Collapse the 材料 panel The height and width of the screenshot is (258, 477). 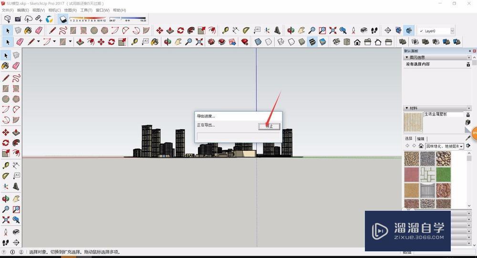[407, 108]
